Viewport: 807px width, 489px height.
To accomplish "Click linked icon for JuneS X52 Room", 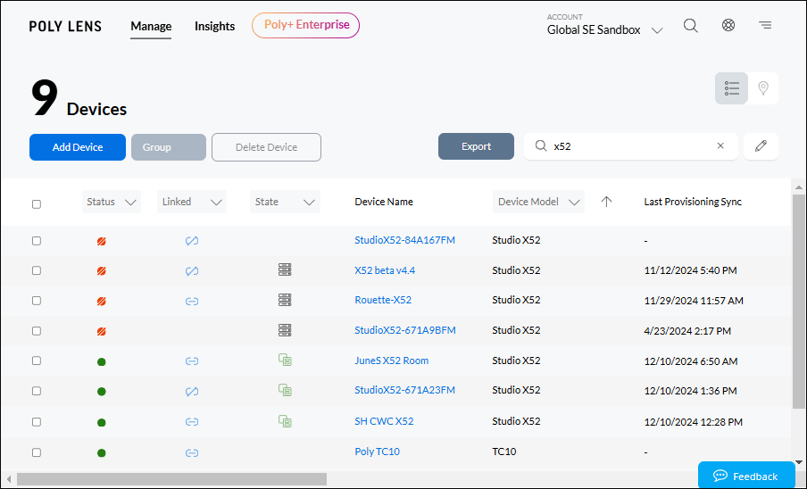I will 192,361.
